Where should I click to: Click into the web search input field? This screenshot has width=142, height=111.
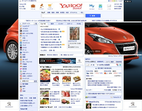tap(63, 16)
